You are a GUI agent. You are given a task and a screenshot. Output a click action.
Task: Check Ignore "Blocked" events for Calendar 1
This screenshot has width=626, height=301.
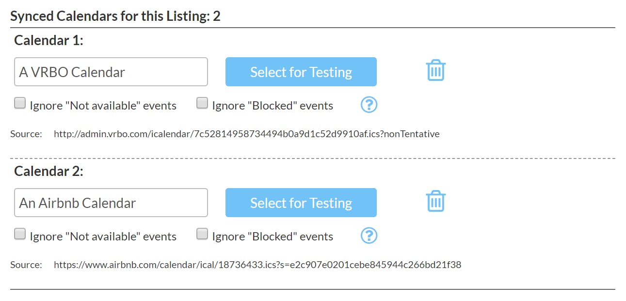[x=202, y=103]
